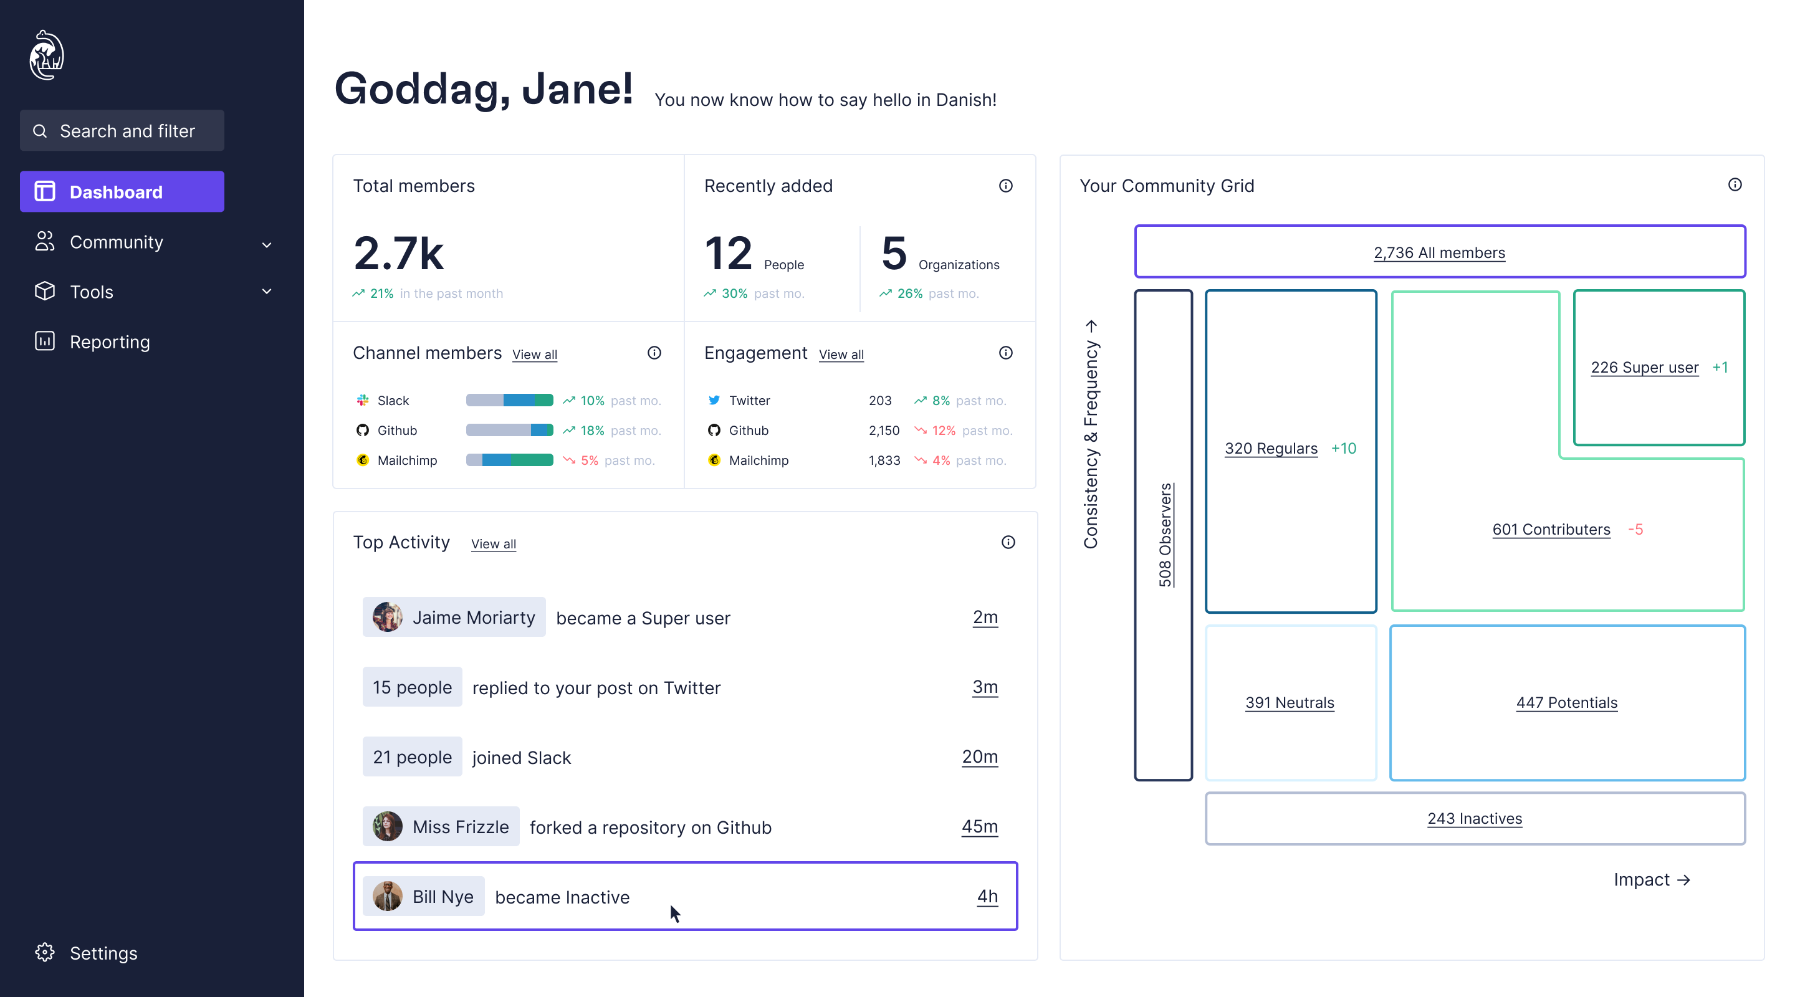Click the Reporting chart icon
Image resolution: width=1795 pixels, height=997 pixels.
pos(45,341)
